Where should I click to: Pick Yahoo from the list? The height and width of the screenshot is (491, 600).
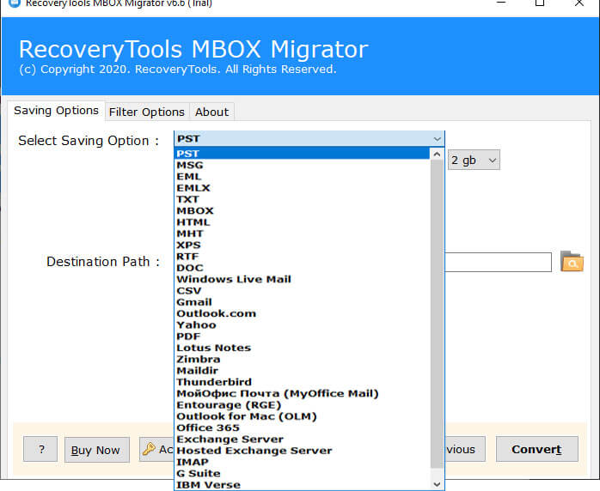303,325
